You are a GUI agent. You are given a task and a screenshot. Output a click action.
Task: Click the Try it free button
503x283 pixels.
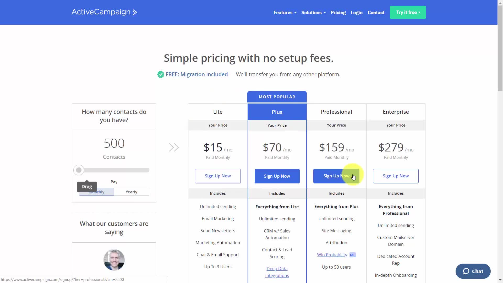coord(408,12)
